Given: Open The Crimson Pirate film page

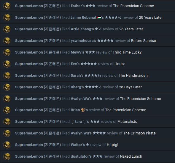Looking at the screenshot, I should coord(139,133).
